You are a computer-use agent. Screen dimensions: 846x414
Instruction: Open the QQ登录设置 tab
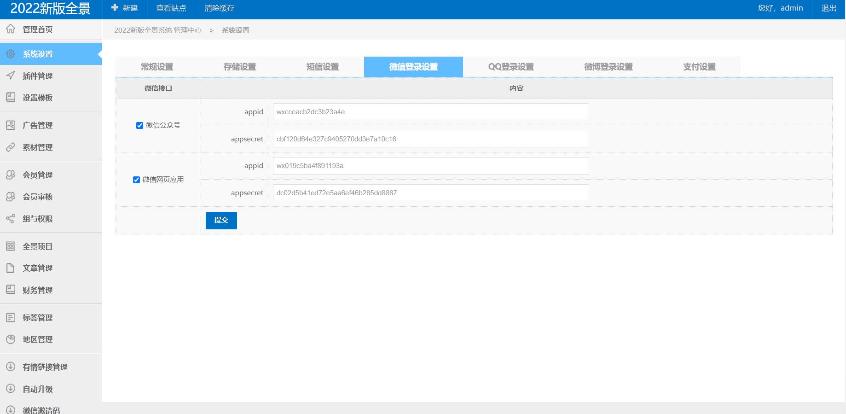[511, 67]
